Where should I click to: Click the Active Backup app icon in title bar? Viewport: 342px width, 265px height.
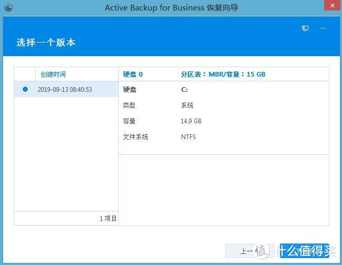click(x=8, y=7)
